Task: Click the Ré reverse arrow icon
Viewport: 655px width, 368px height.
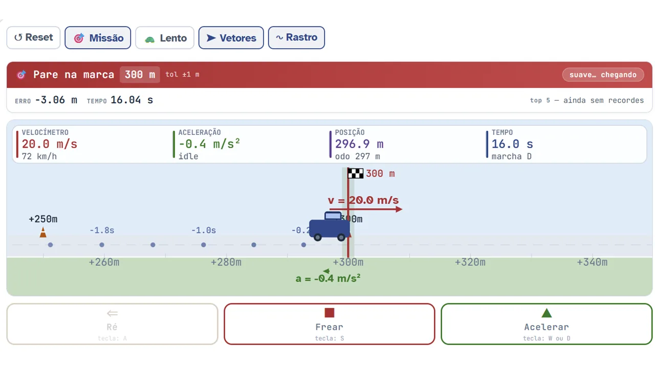Action: pyautogui.click(x=112, y=313)
